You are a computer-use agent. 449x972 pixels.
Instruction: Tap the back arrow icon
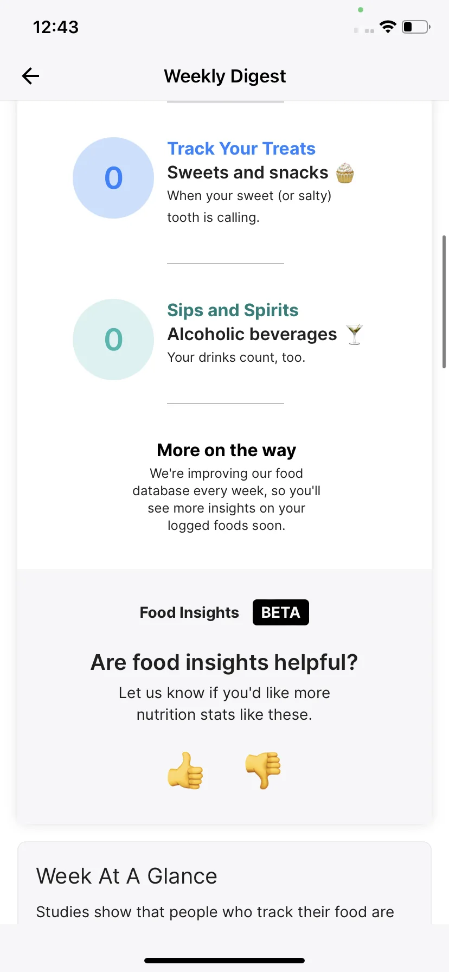coord(30,76)
